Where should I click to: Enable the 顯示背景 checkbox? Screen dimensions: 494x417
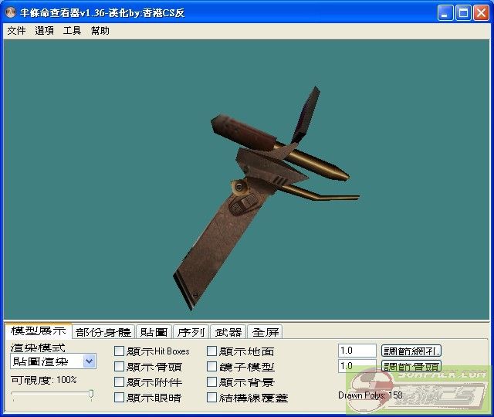click(211, 382)
